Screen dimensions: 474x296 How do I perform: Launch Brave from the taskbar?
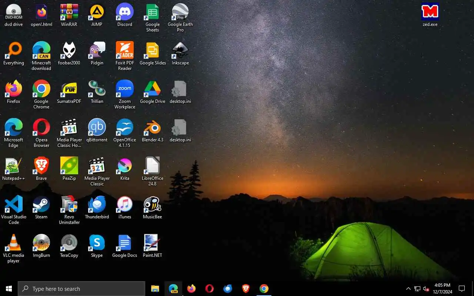(x=246, y=289)
